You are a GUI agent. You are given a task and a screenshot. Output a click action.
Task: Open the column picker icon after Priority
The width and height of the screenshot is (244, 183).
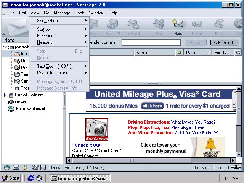[x=238, y=53]
